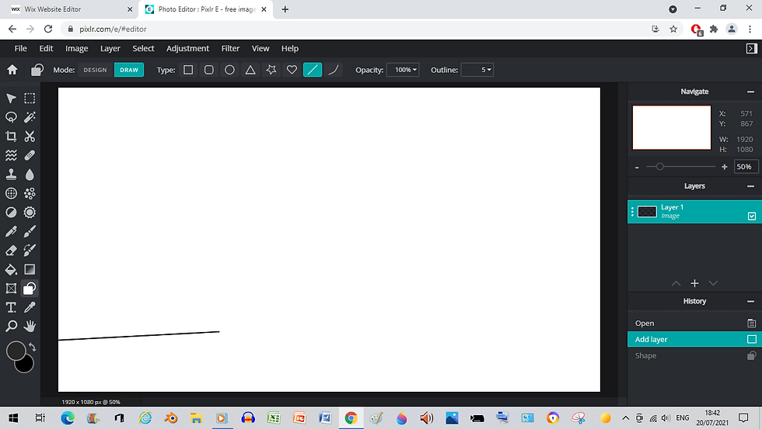Select the Lasso tool
Screen dimensions: 762x429
[x=11, y=117]
